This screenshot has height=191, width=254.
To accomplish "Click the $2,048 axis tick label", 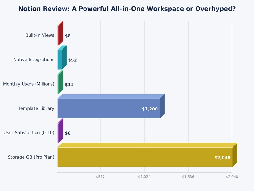I will pos(232,177).
